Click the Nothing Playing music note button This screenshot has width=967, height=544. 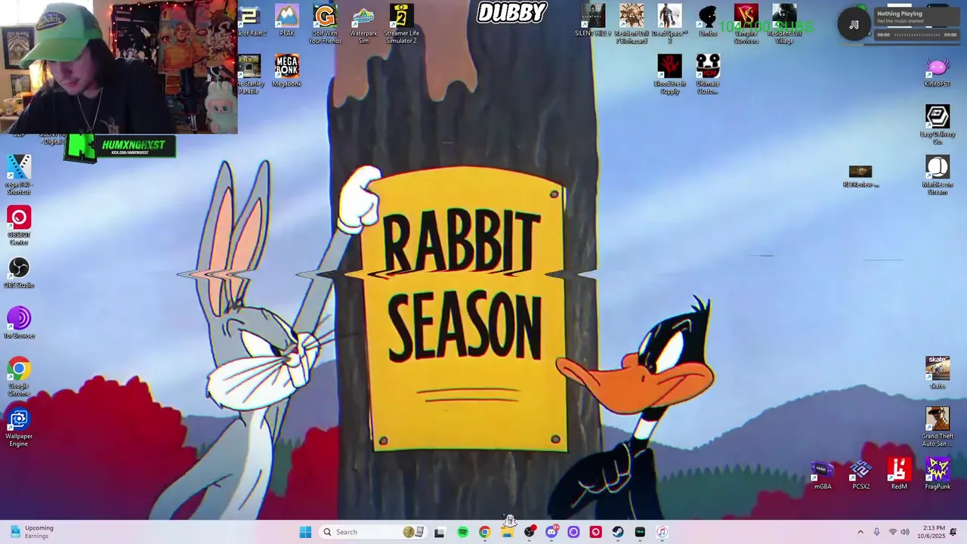tap(854, 24)
